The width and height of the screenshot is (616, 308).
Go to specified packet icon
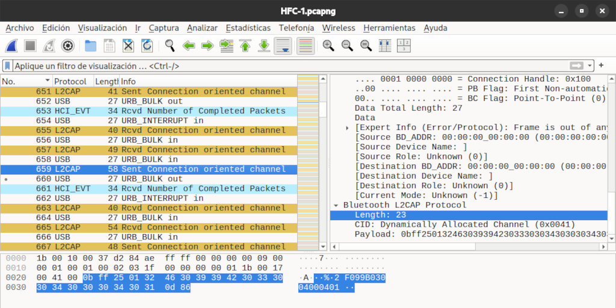coord(226,46)
